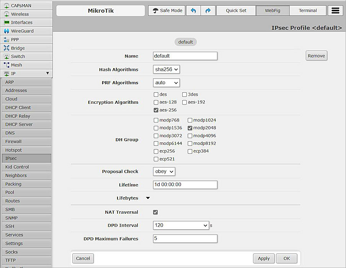Viewport: 346px width, 268px height.
Task: Open the Hash Algorithms dropdown
Action: coord(166,69)
